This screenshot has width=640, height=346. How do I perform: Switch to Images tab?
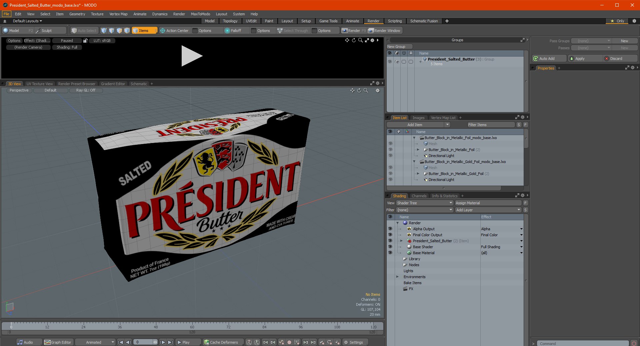(418, 118)
